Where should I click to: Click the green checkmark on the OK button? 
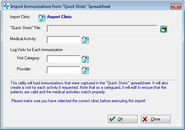tap(112, 119)
